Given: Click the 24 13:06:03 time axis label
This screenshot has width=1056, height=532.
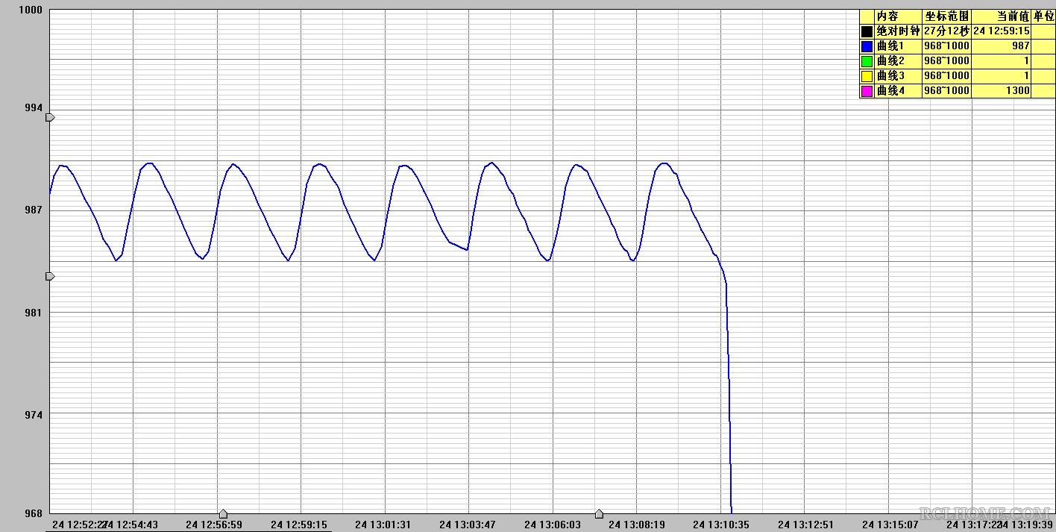Looking at the screenshot, I should pos(553,525).
